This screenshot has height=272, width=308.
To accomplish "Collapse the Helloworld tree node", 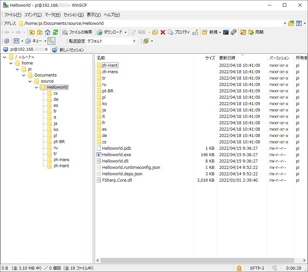I will pyautogui.click(x=37, y=87).
